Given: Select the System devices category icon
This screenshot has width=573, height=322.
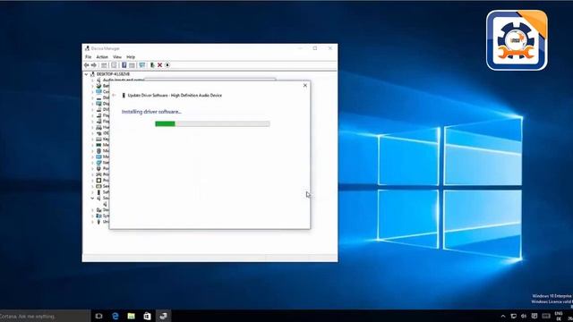Looking at the screenshot, I should 98,216.
